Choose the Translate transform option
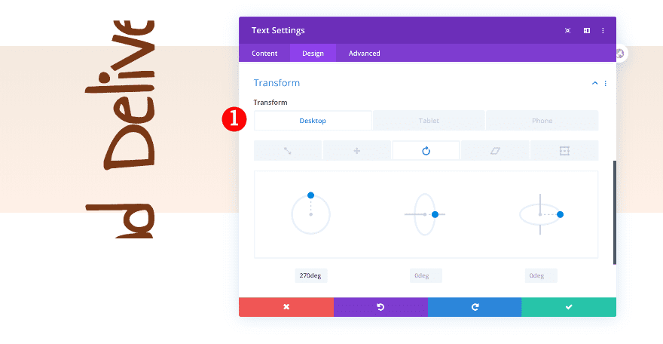 click(357, 151)
